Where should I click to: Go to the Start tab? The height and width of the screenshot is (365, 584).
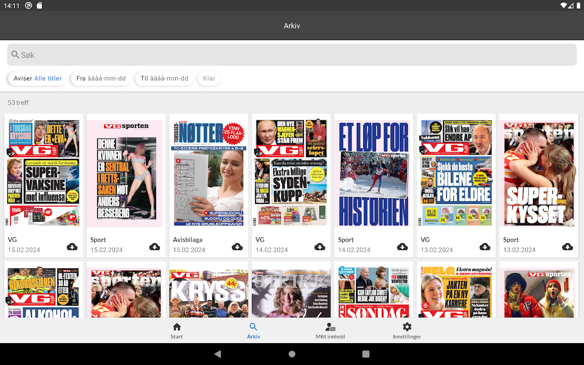click(177, 331)
